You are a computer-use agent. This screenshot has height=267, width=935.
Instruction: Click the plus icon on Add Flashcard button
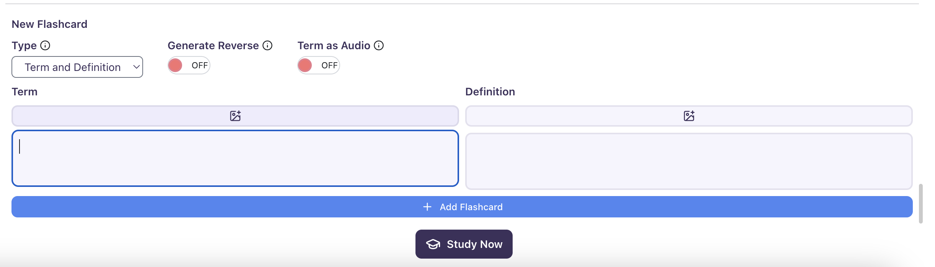coord(427,206)
